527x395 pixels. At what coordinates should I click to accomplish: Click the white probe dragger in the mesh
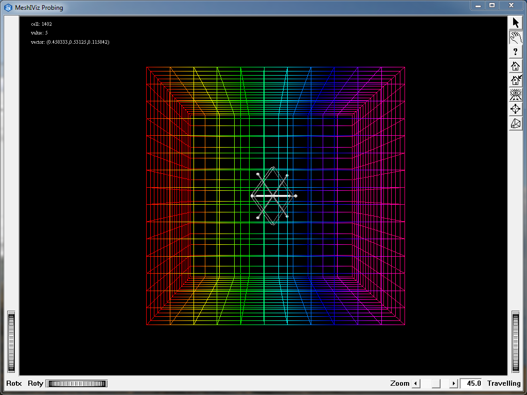273,196
